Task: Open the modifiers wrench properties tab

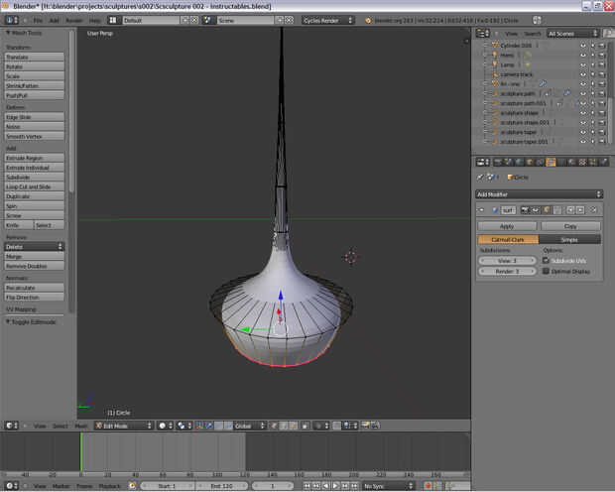Action: pyautogui.click(x=551, y=162)
